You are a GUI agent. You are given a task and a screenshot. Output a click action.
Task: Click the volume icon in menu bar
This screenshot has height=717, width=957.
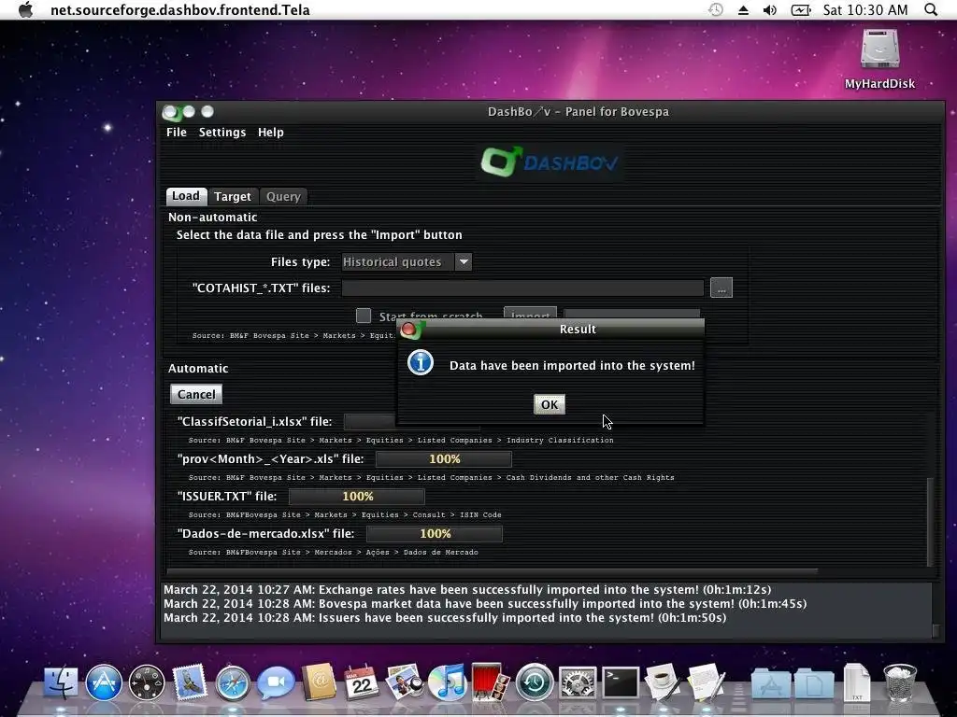[770, 9]
